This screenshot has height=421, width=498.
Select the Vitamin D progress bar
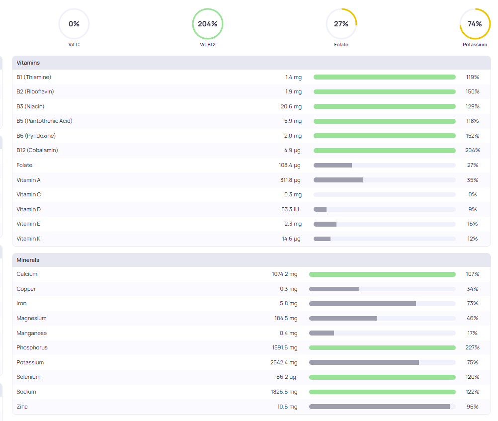coord(384,209)
